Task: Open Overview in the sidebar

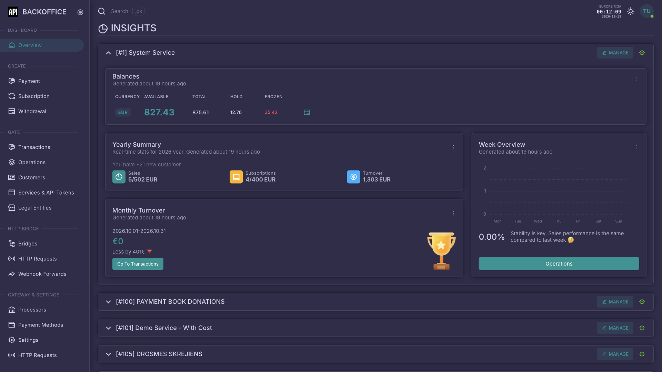Action: (42, 45)
